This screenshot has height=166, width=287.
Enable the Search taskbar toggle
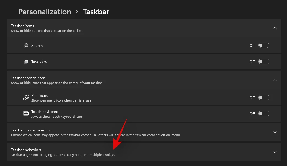(x=264, y=46)
